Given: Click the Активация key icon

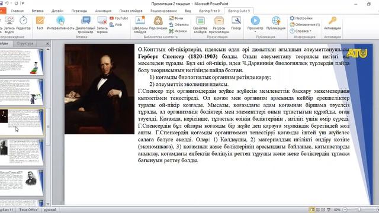Looking at the screenshot, I should [332, 21].
